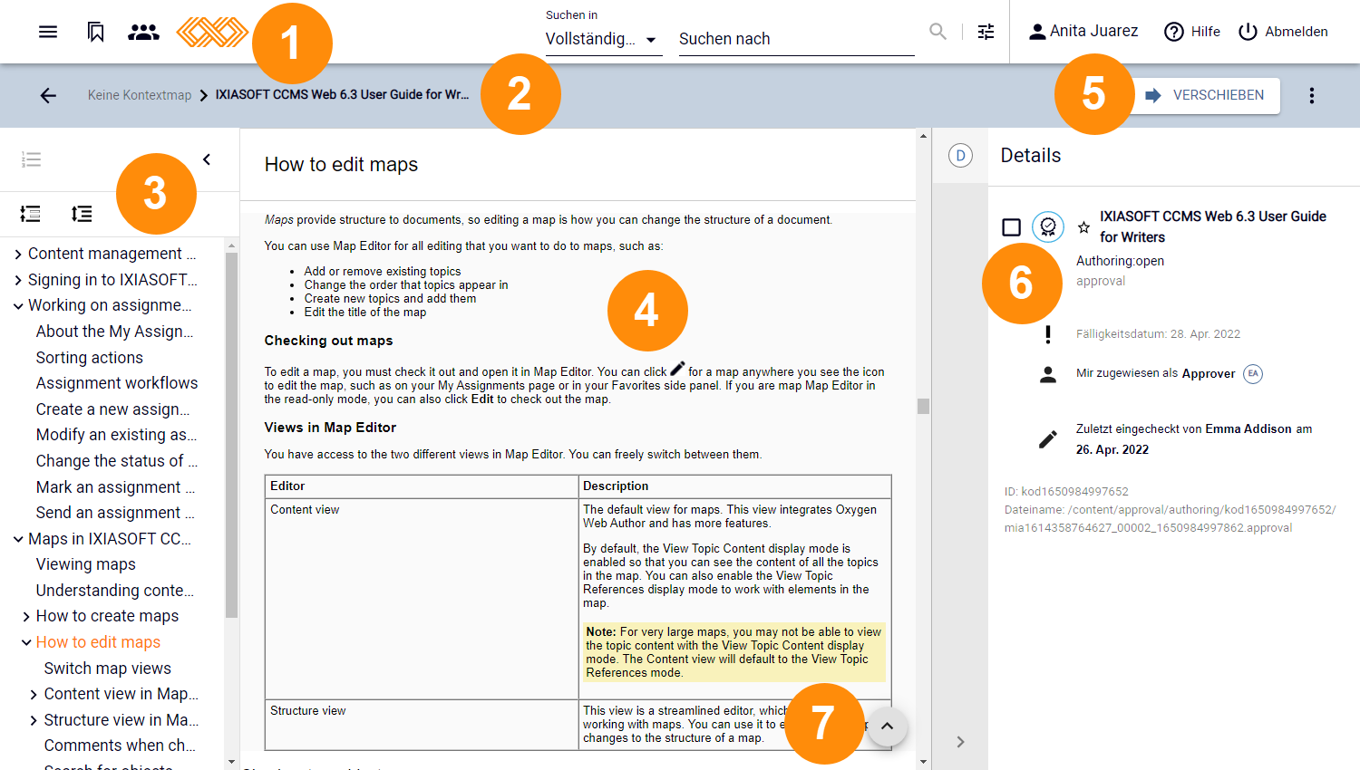
Task: Click IXIASOFT CCMS Web 6.3 User Guide title
Action: click(1213, 226)
